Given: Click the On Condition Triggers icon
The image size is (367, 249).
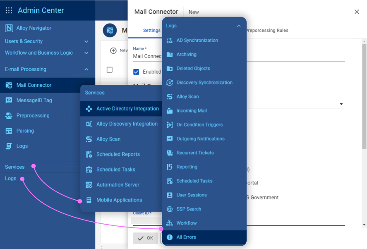Looking at the screenshot, I should click(x=170, y=125).
